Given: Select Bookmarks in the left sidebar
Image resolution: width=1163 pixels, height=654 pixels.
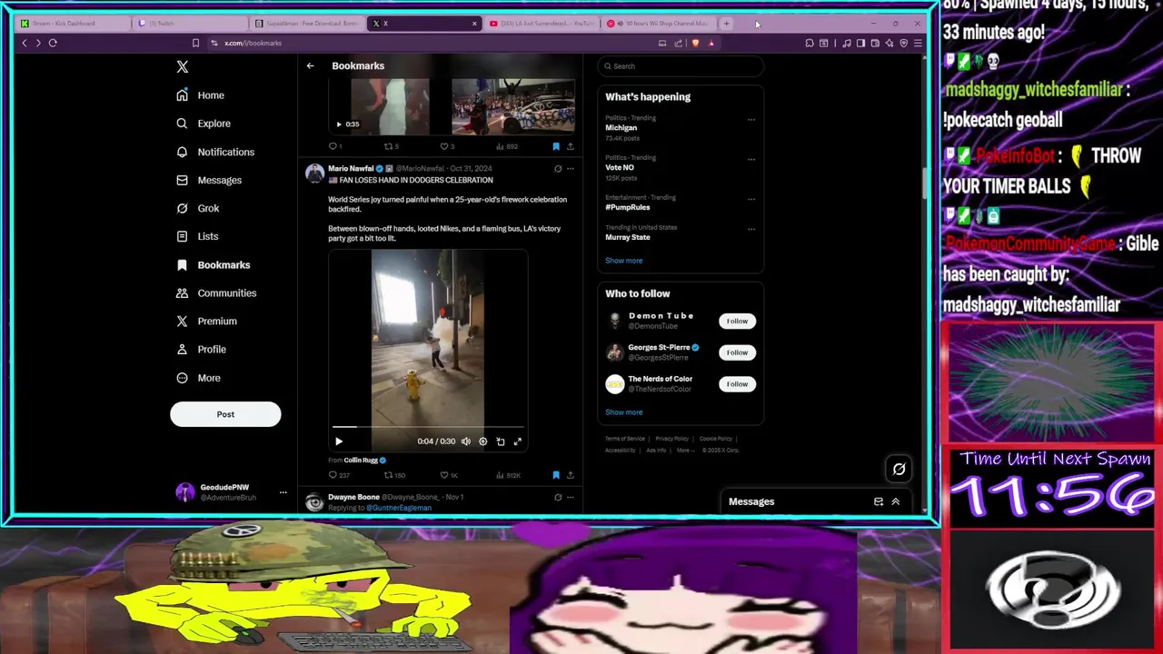Looking at the screenshot, I should click(x=214, y=264).
